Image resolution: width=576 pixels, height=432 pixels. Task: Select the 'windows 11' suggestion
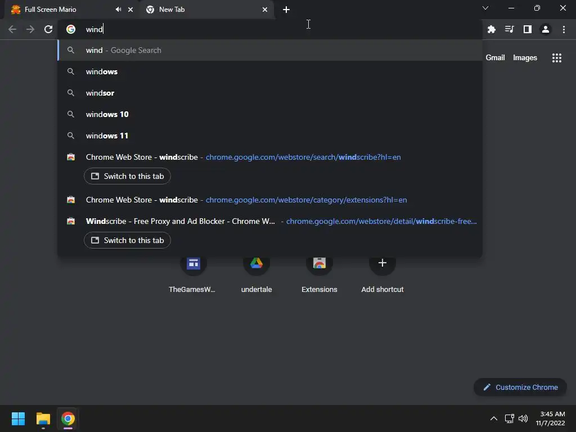coord(270,136)
